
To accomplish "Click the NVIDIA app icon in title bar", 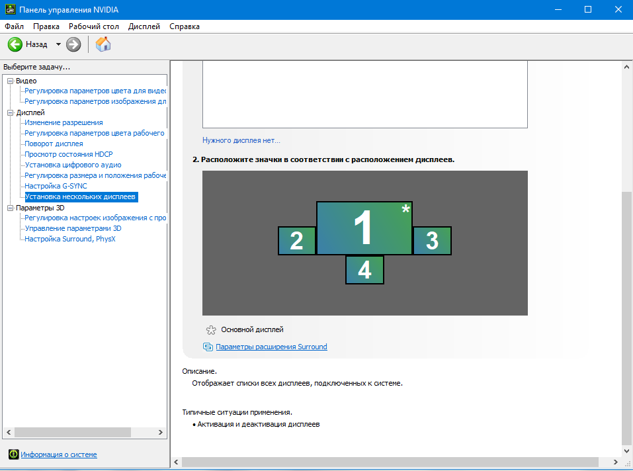I will click(10, 9).
